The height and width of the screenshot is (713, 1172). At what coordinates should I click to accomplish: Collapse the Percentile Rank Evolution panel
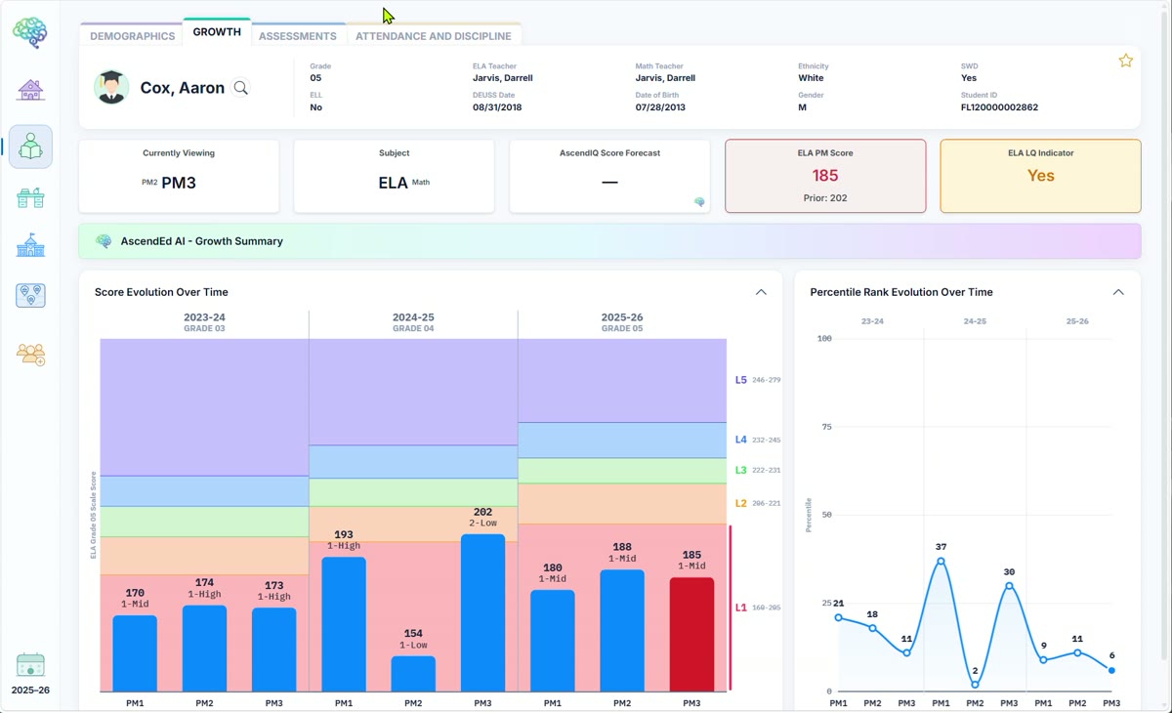click(x=1118, y=292)
